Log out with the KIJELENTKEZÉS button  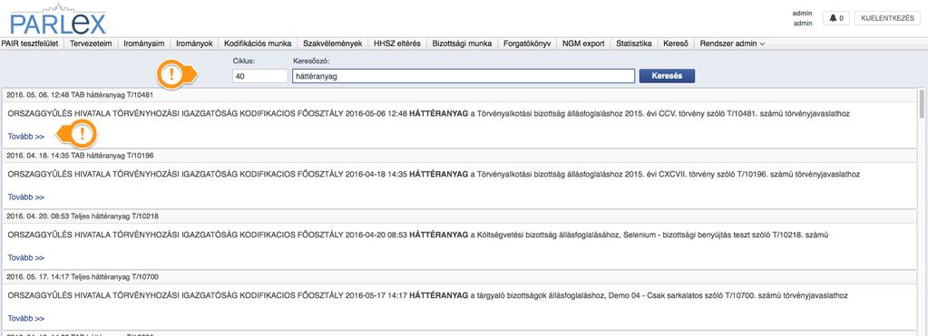click(887, 18)
